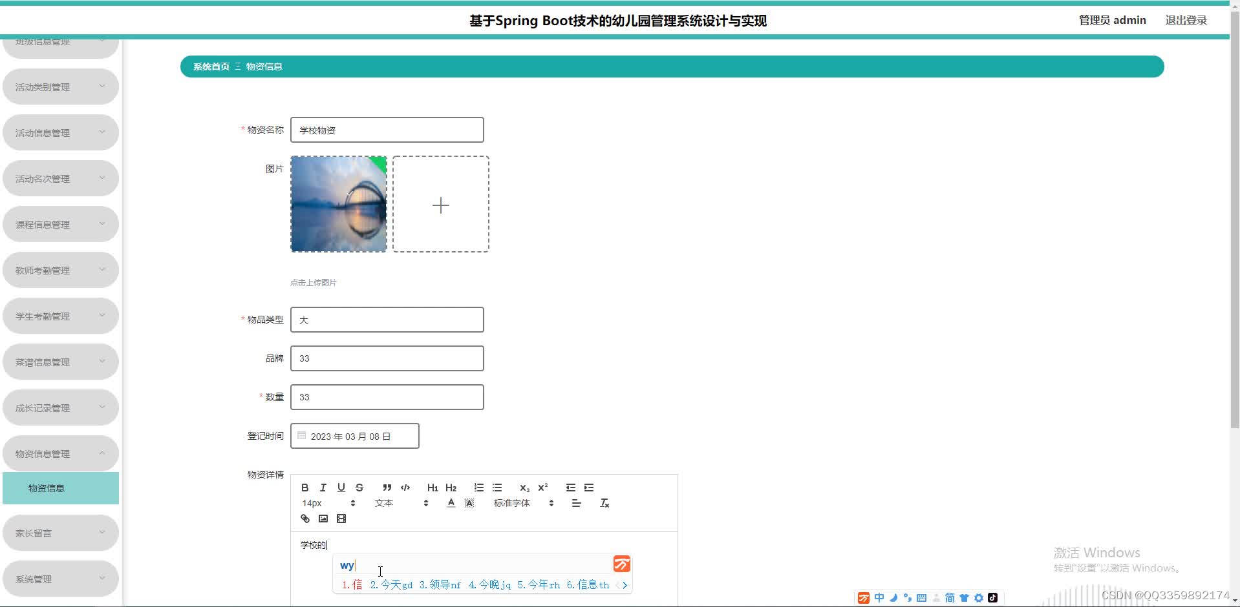Toggle IME punctuation mode icon
Image resolution: width=1240 pixels, height=607 pixels.
pos(908,598)
